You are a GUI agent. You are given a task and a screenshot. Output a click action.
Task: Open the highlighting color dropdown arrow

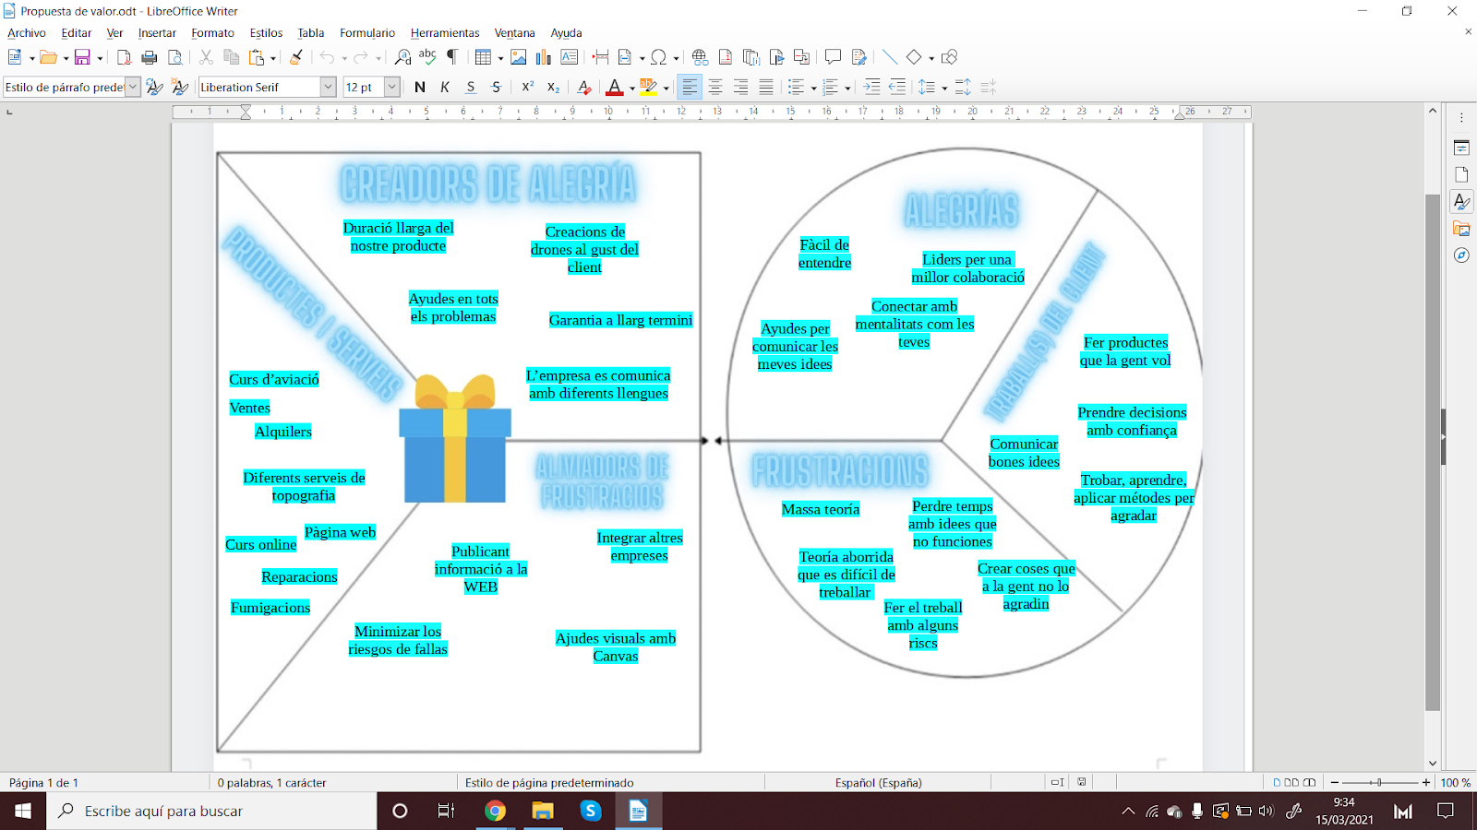pos(666,88)
